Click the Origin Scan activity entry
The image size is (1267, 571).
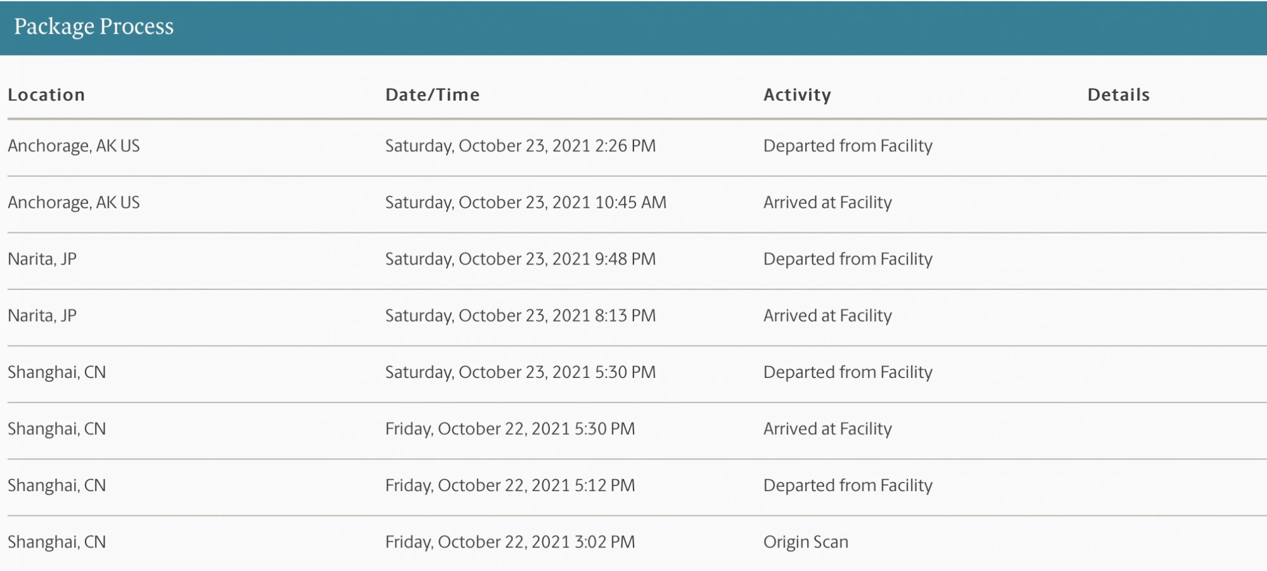point(806,543)
